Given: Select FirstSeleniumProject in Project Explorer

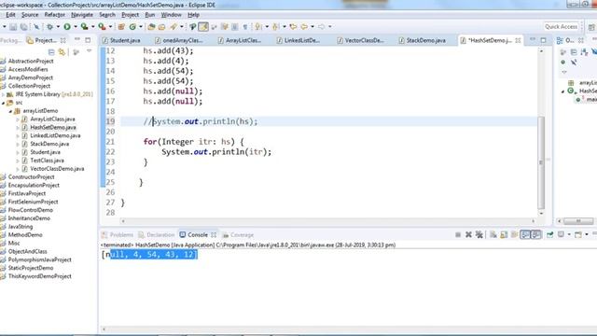Looking at the screenshot, I should coord(33,202).
